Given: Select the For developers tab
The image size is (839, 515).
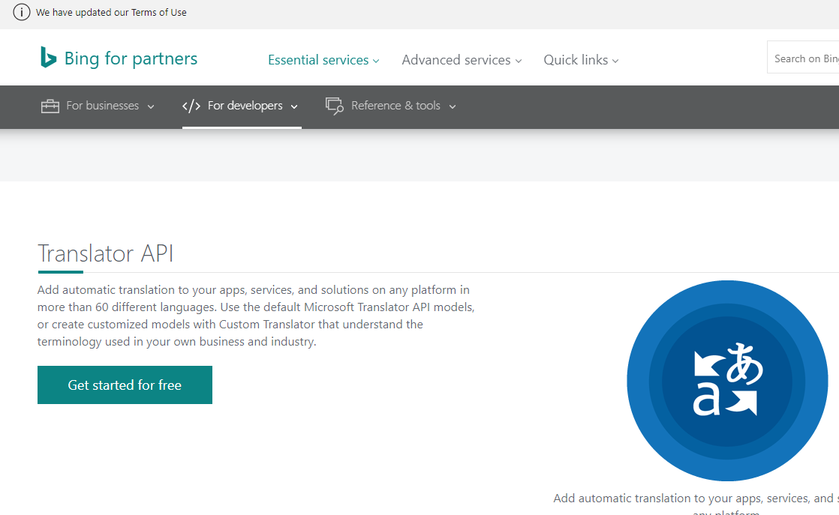Looking at the screenshot, I should point(242,106).
